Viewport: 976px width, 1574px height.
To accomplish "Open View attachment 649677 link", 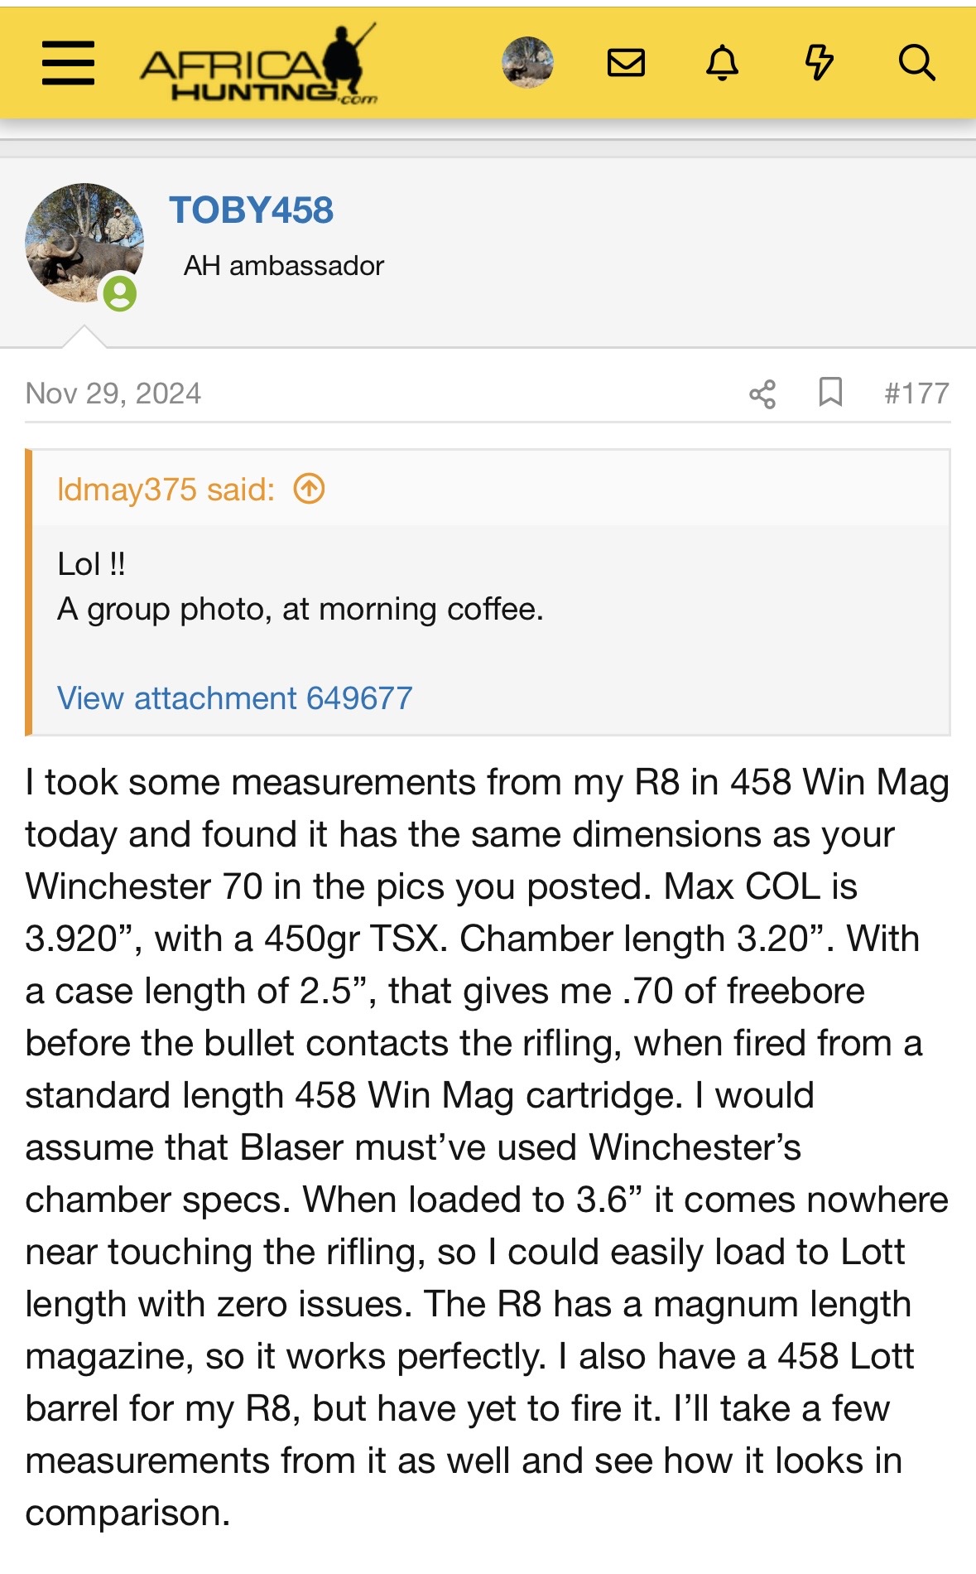I will pyautogui.click(x=234, y=698).
